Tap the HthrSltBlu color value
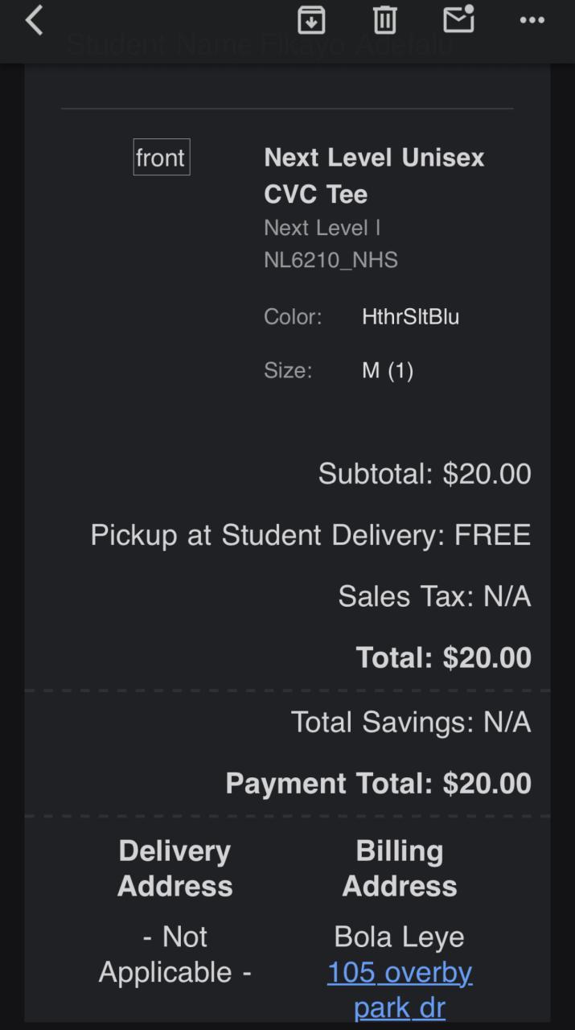 point(410,316)
